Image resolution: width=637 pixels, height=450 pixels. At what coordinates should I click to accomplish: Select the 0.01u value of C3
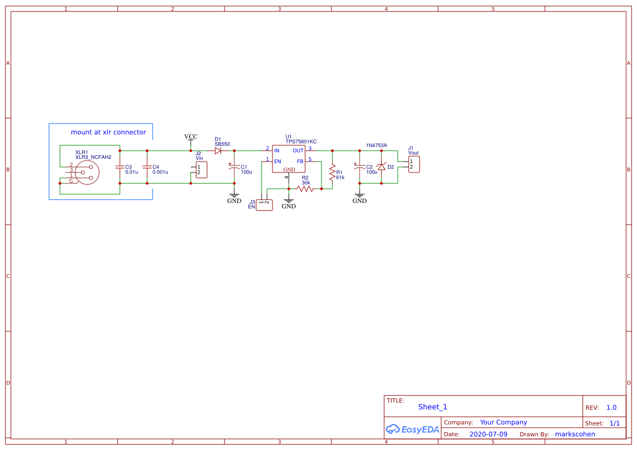click(132, 172)
